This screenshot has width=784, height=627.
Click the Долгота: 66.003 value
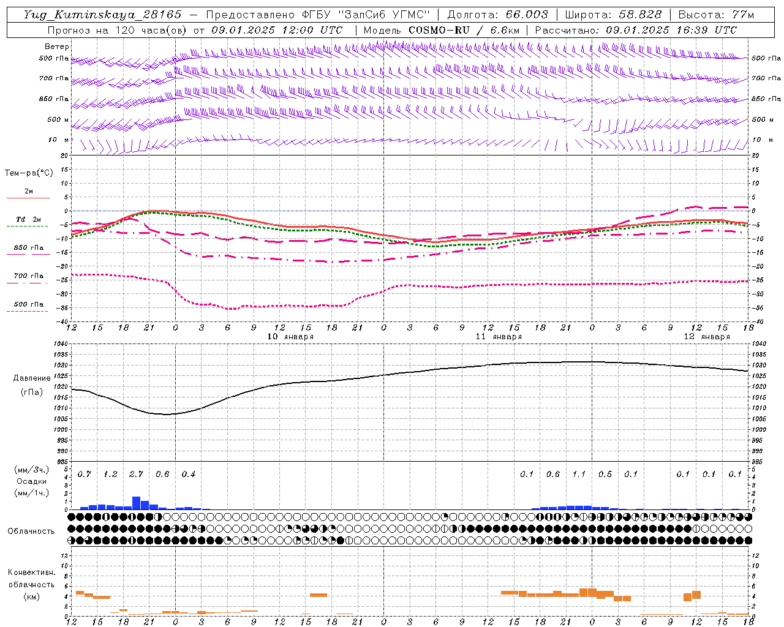pyautogui.click(x=497, y=15)
